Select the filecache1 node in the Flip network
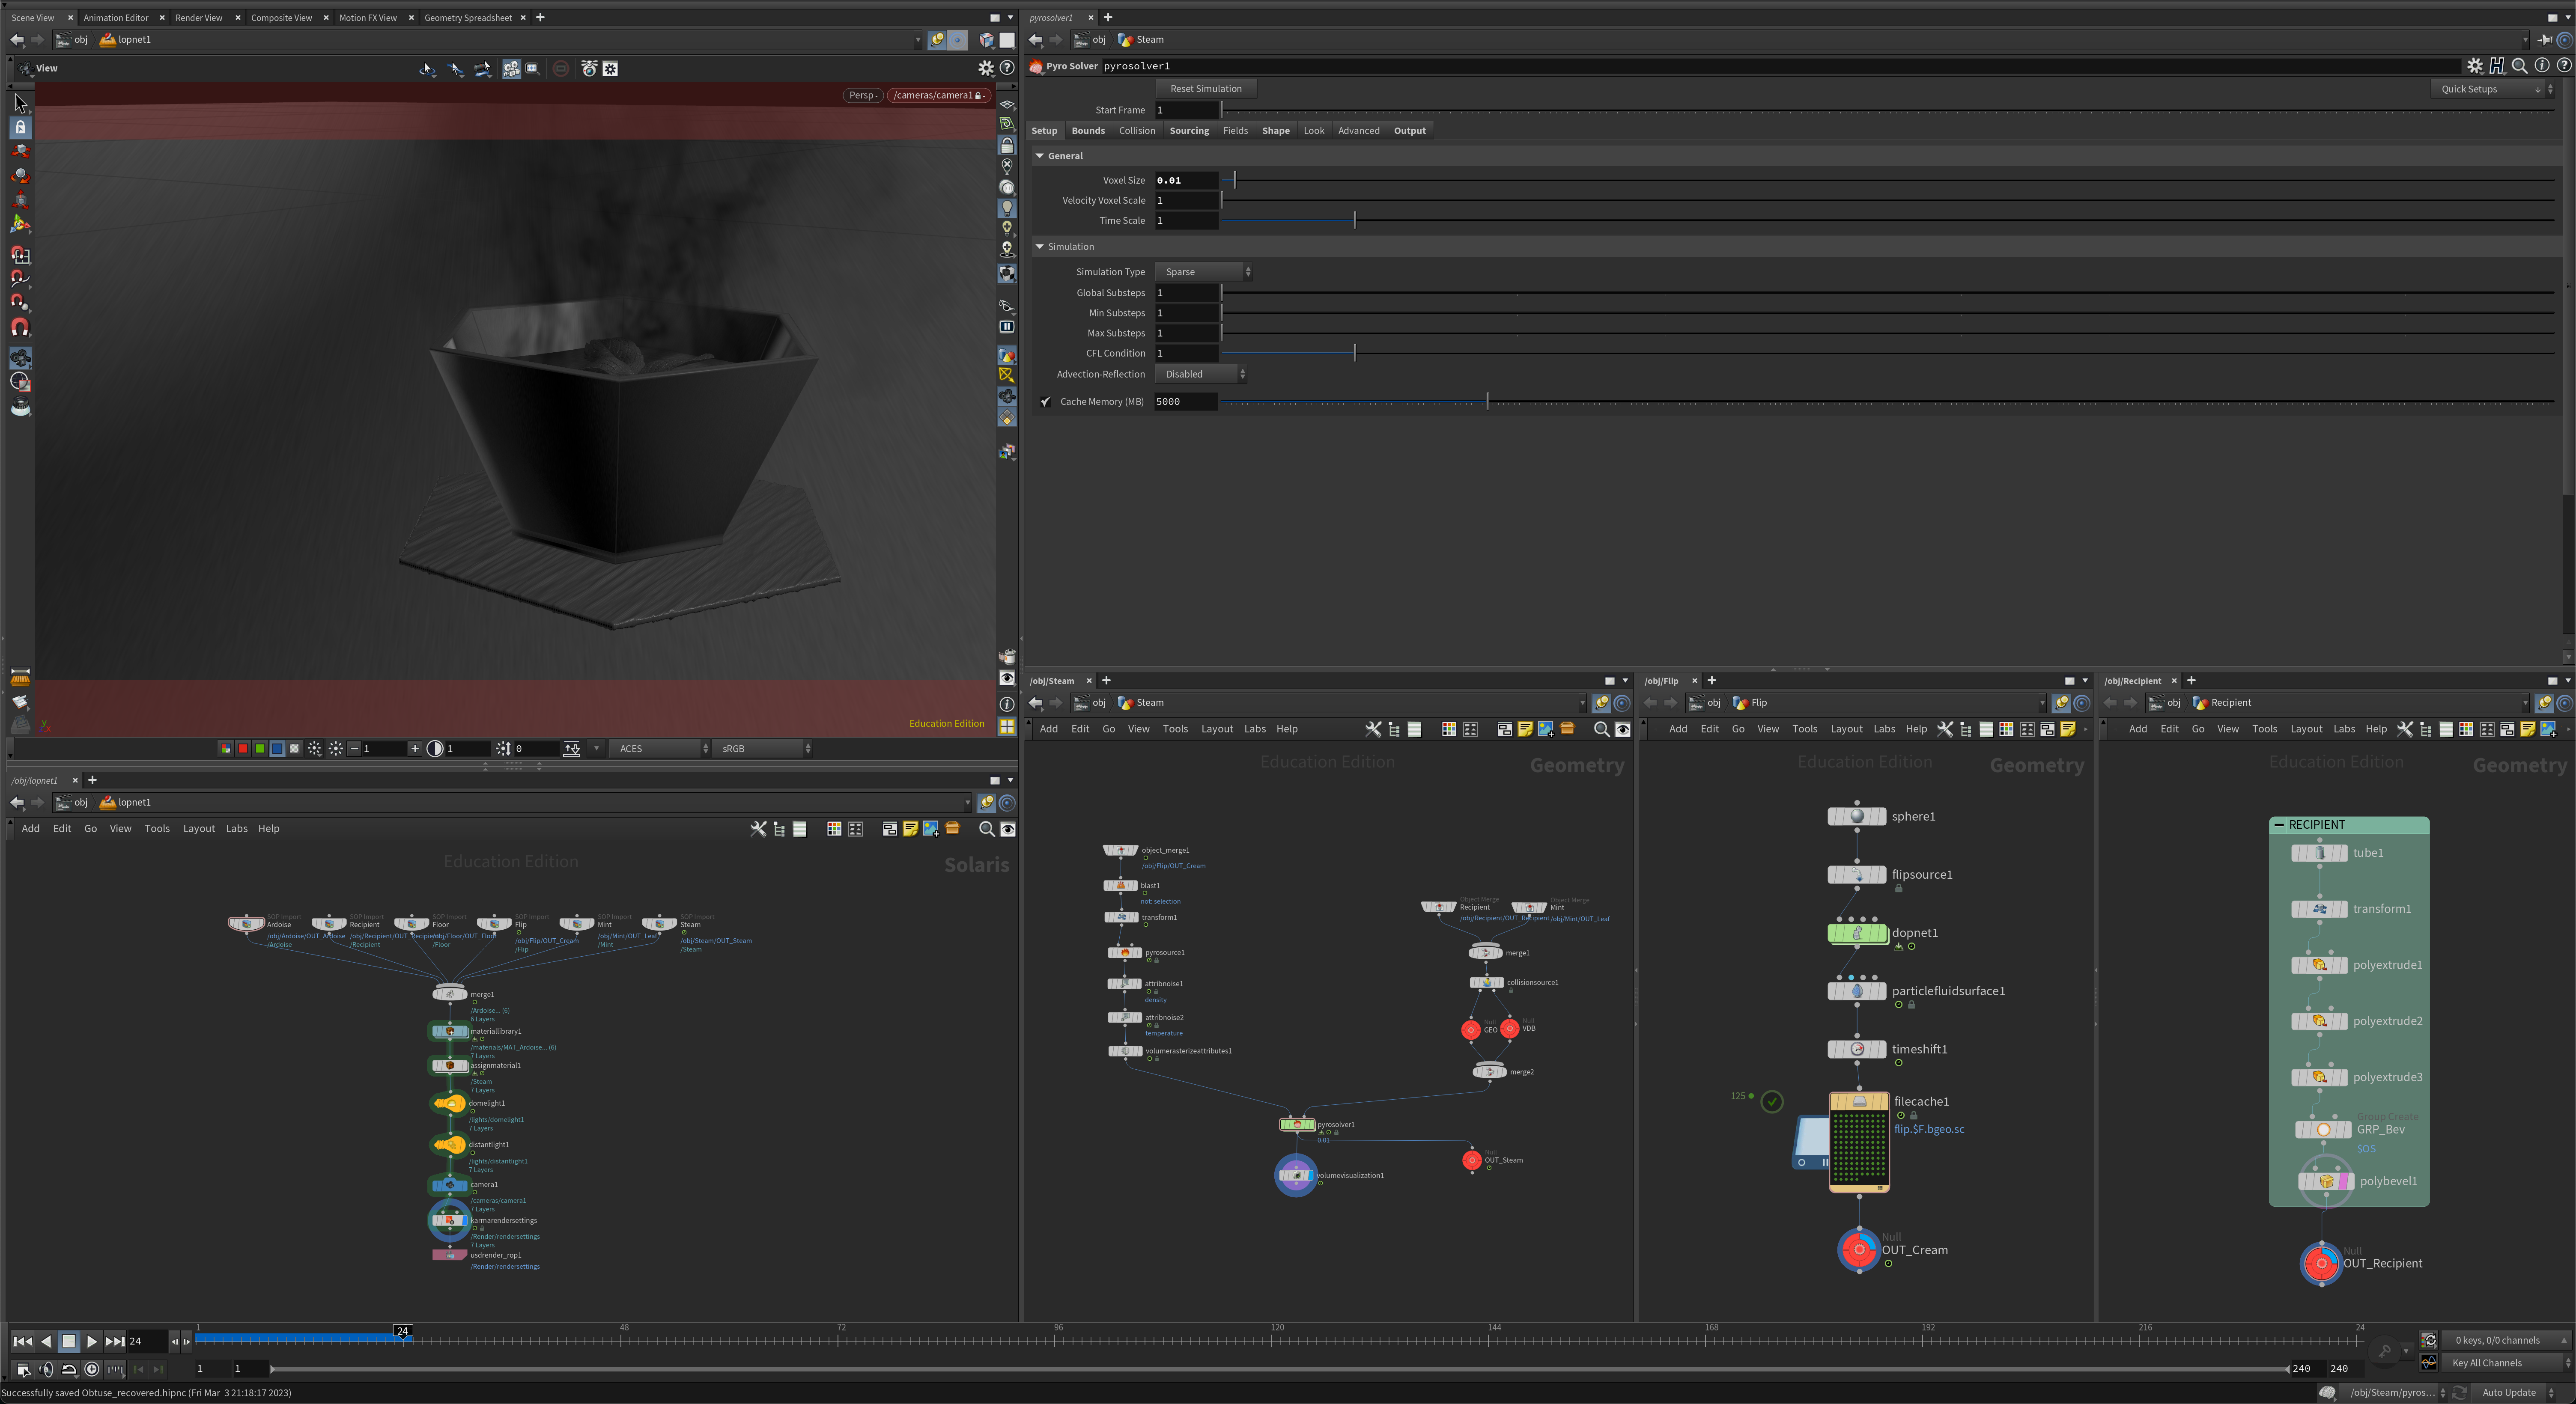This screenshot has height=1404, width=2576. click(x=1859, y=1142)
